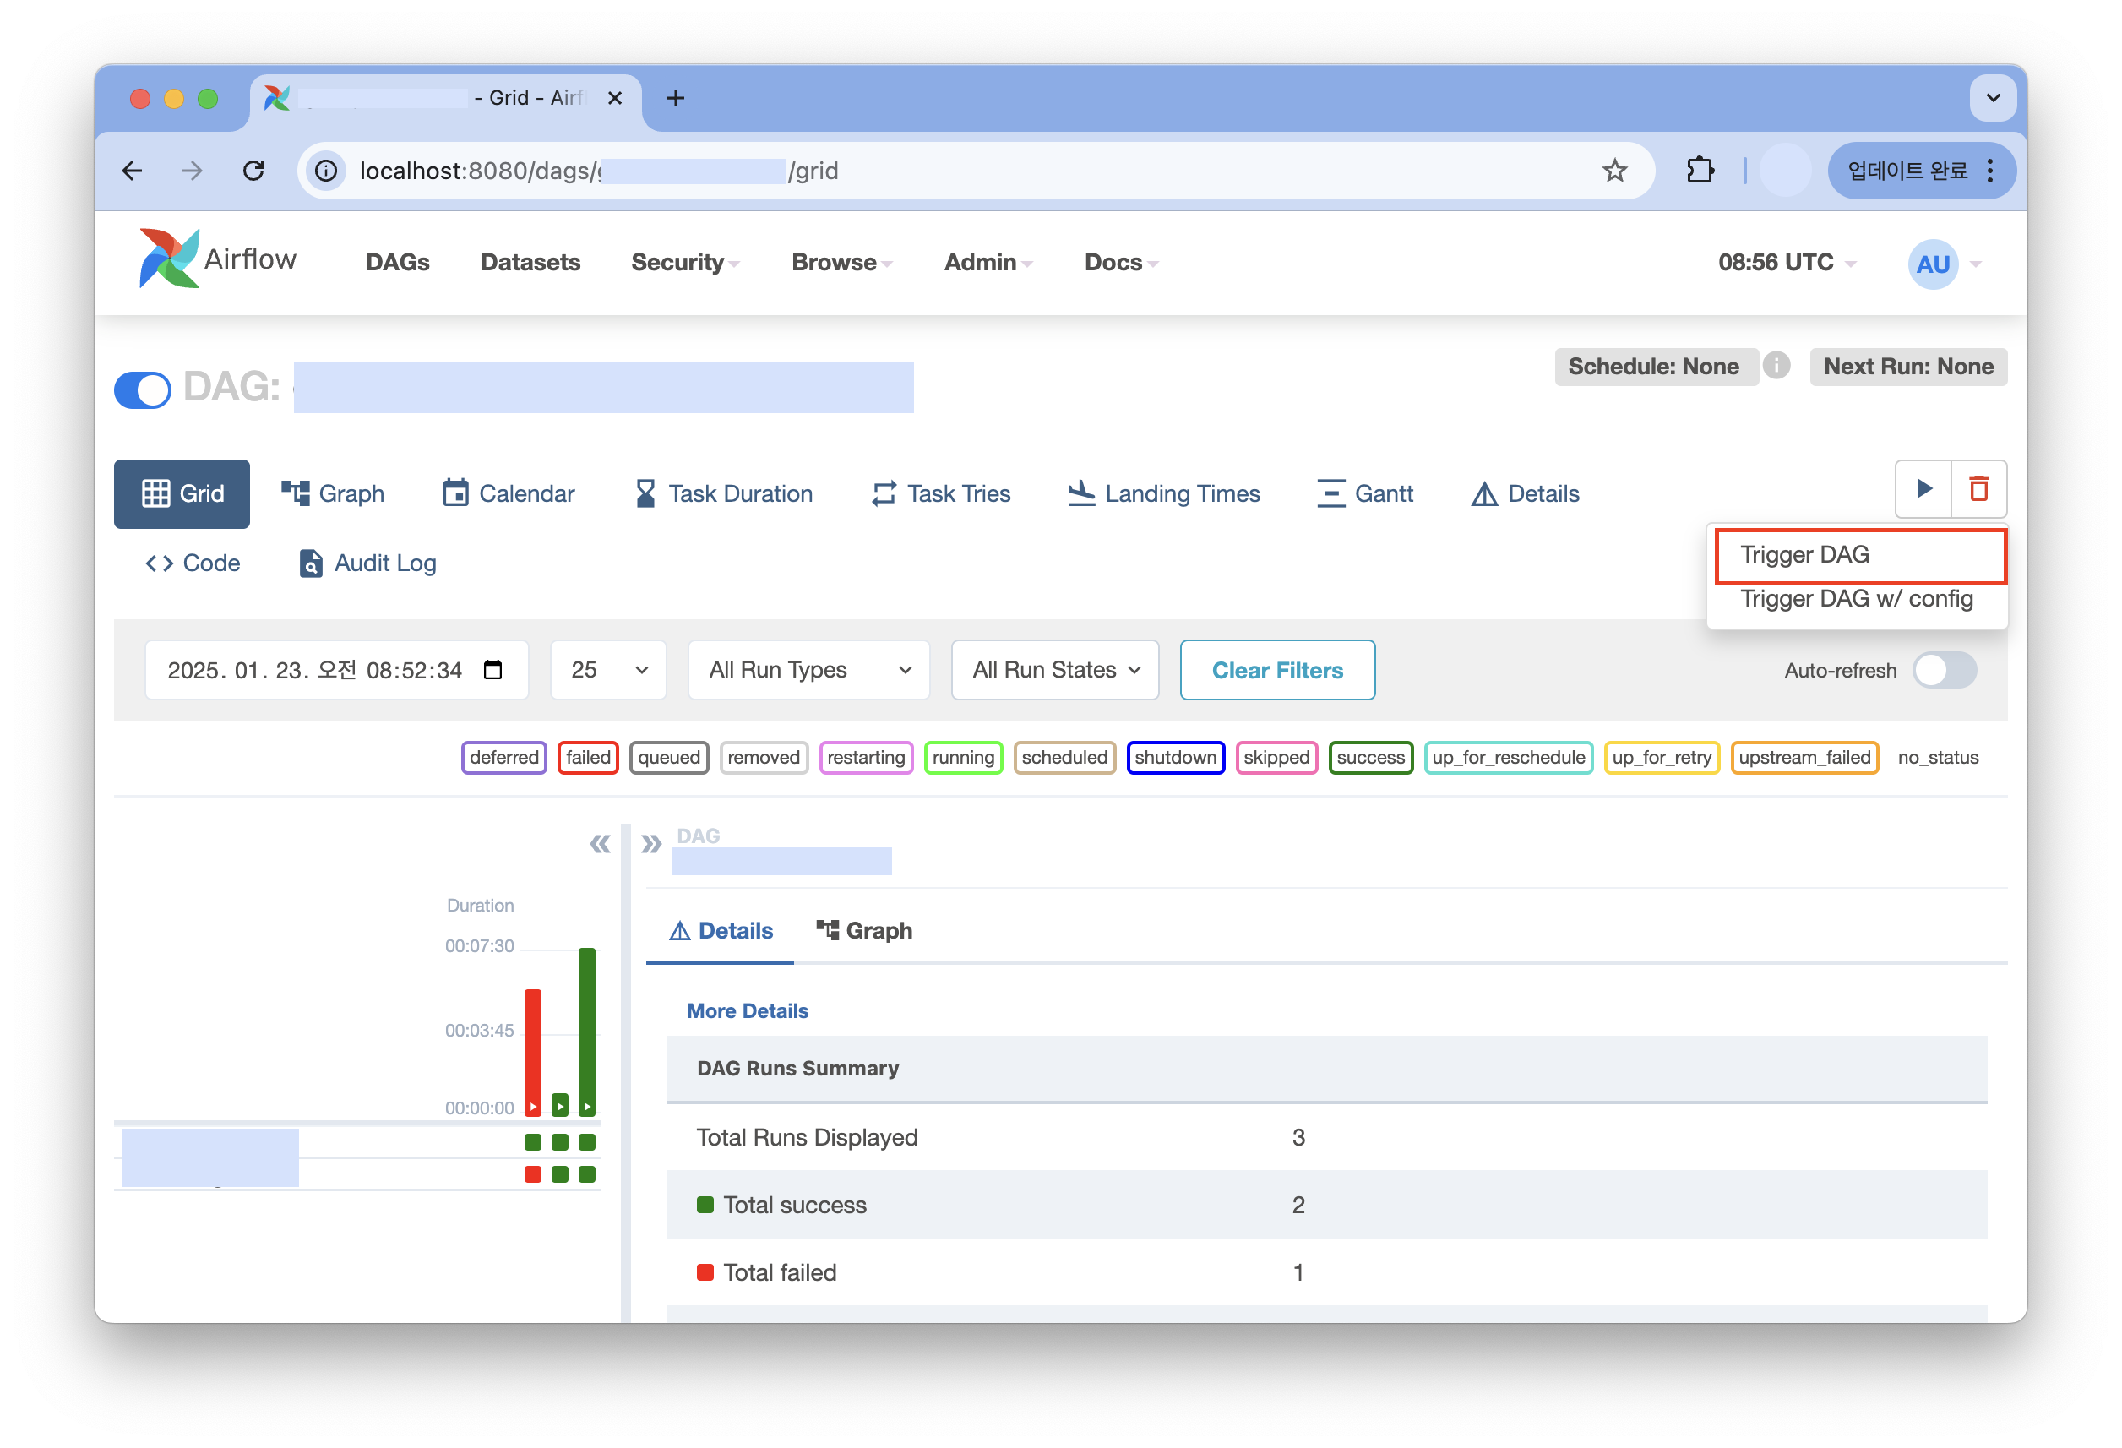Open the Calendar view
The width and height of the screenshot is (2122, 1448).
(x=509, y=494)
